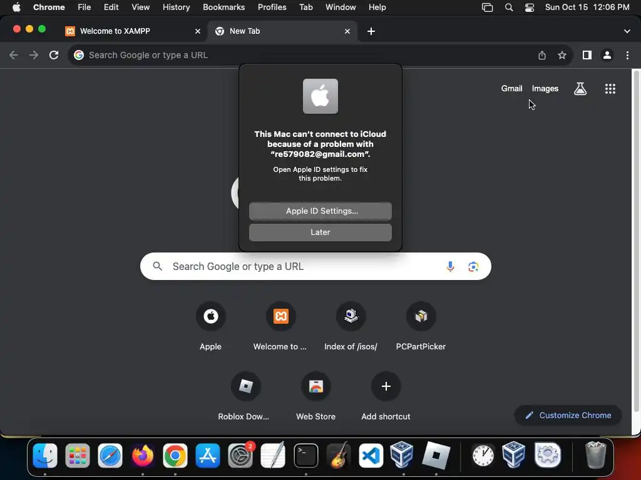This screenshot has height=480, width=641.
Task: Click the Clock app in the dock
Action: coord(483,456)
